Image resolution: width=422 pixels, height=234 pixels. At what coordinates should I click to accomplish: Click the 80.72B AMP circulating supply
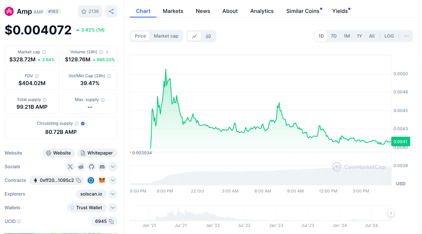click(61, 132)
